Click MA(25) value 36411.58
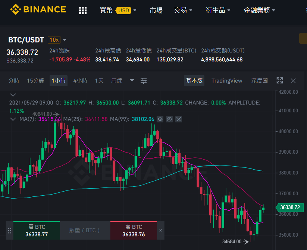 point(96,119)
